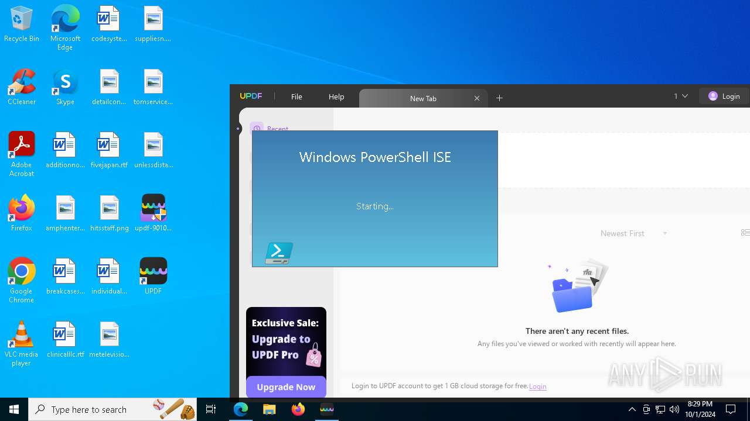Follow the Login link for cloud storage
Screen dimensions: 750x421
(x=538, y=386)
